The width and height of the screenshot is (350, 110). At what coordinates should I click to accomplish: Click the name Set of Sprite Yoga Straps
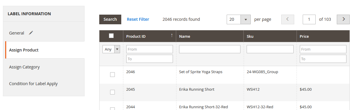tap(201, 72)
